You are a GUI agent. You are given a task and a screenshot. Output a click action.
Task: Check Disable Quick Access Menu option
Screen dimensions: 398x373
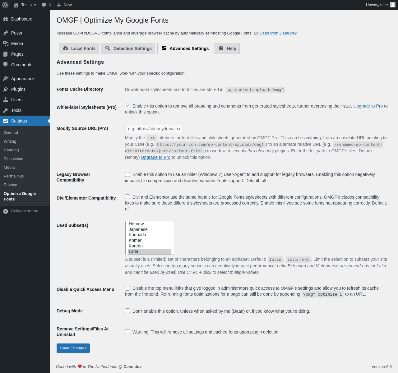(127, 288)
